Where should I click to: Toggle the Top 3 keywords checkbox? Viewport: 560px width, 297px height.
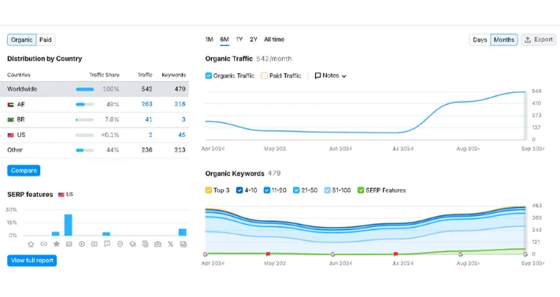coord(209,190)
